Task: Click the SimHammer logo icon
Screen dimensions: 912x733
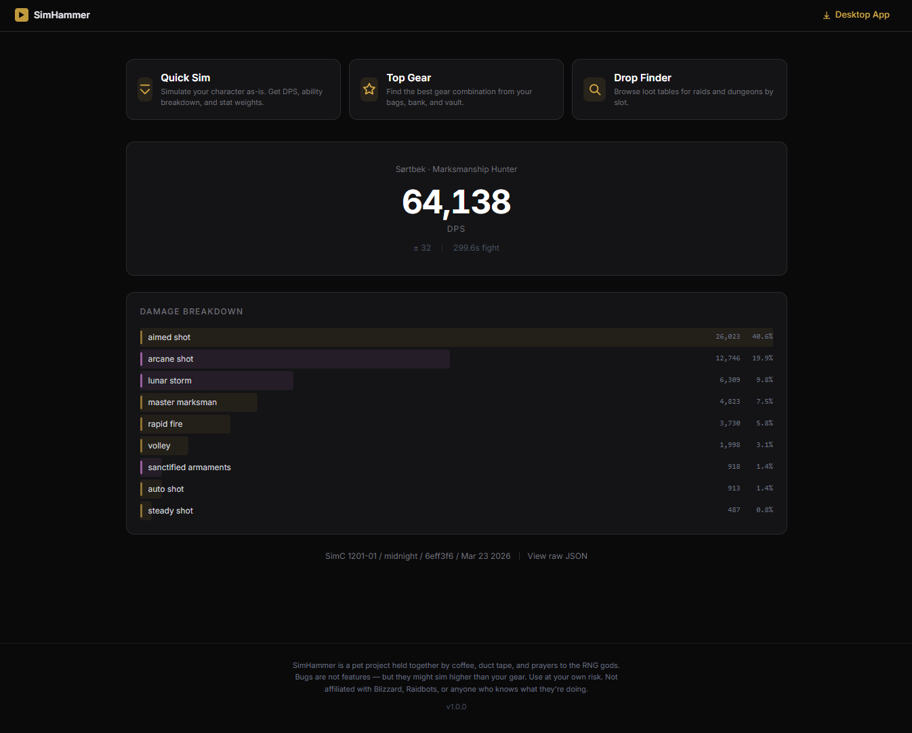Action: point(22,15)
